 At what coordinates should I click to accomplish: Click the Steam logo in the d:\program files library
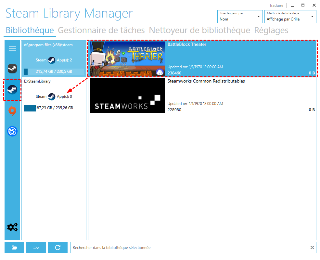51,60
